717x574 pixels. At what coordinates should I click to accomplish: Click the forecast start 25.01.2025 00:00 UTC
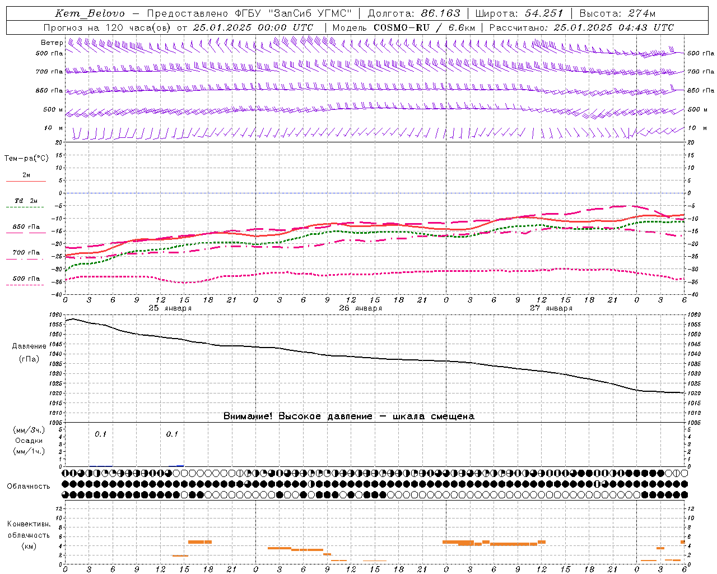tap(253, 27)
